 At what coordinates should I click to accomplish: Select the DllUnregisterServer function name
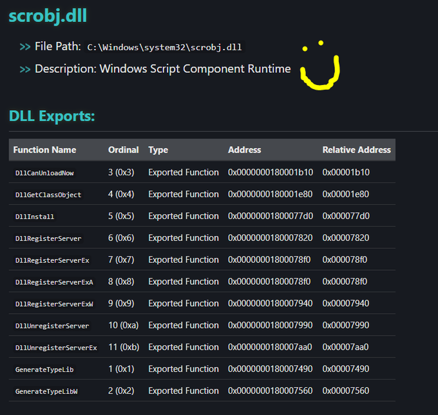52,325
